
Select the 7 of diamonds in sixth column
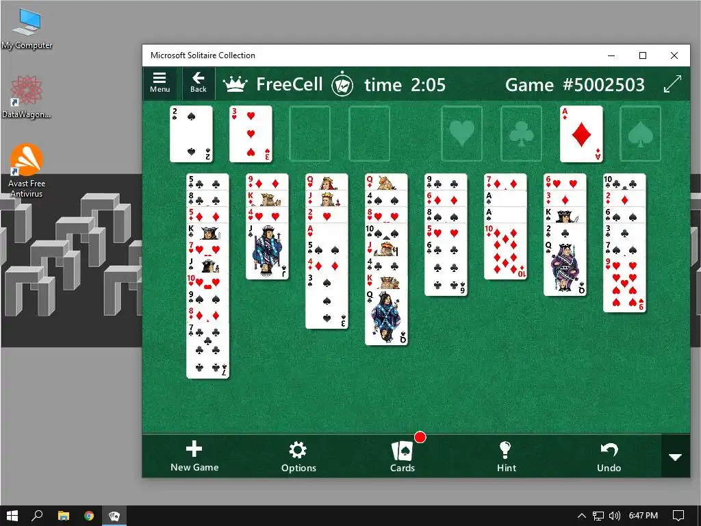coord(505,182)
